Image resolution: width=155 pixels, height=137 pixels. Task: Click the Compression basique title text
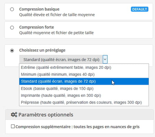pos(39,9)
